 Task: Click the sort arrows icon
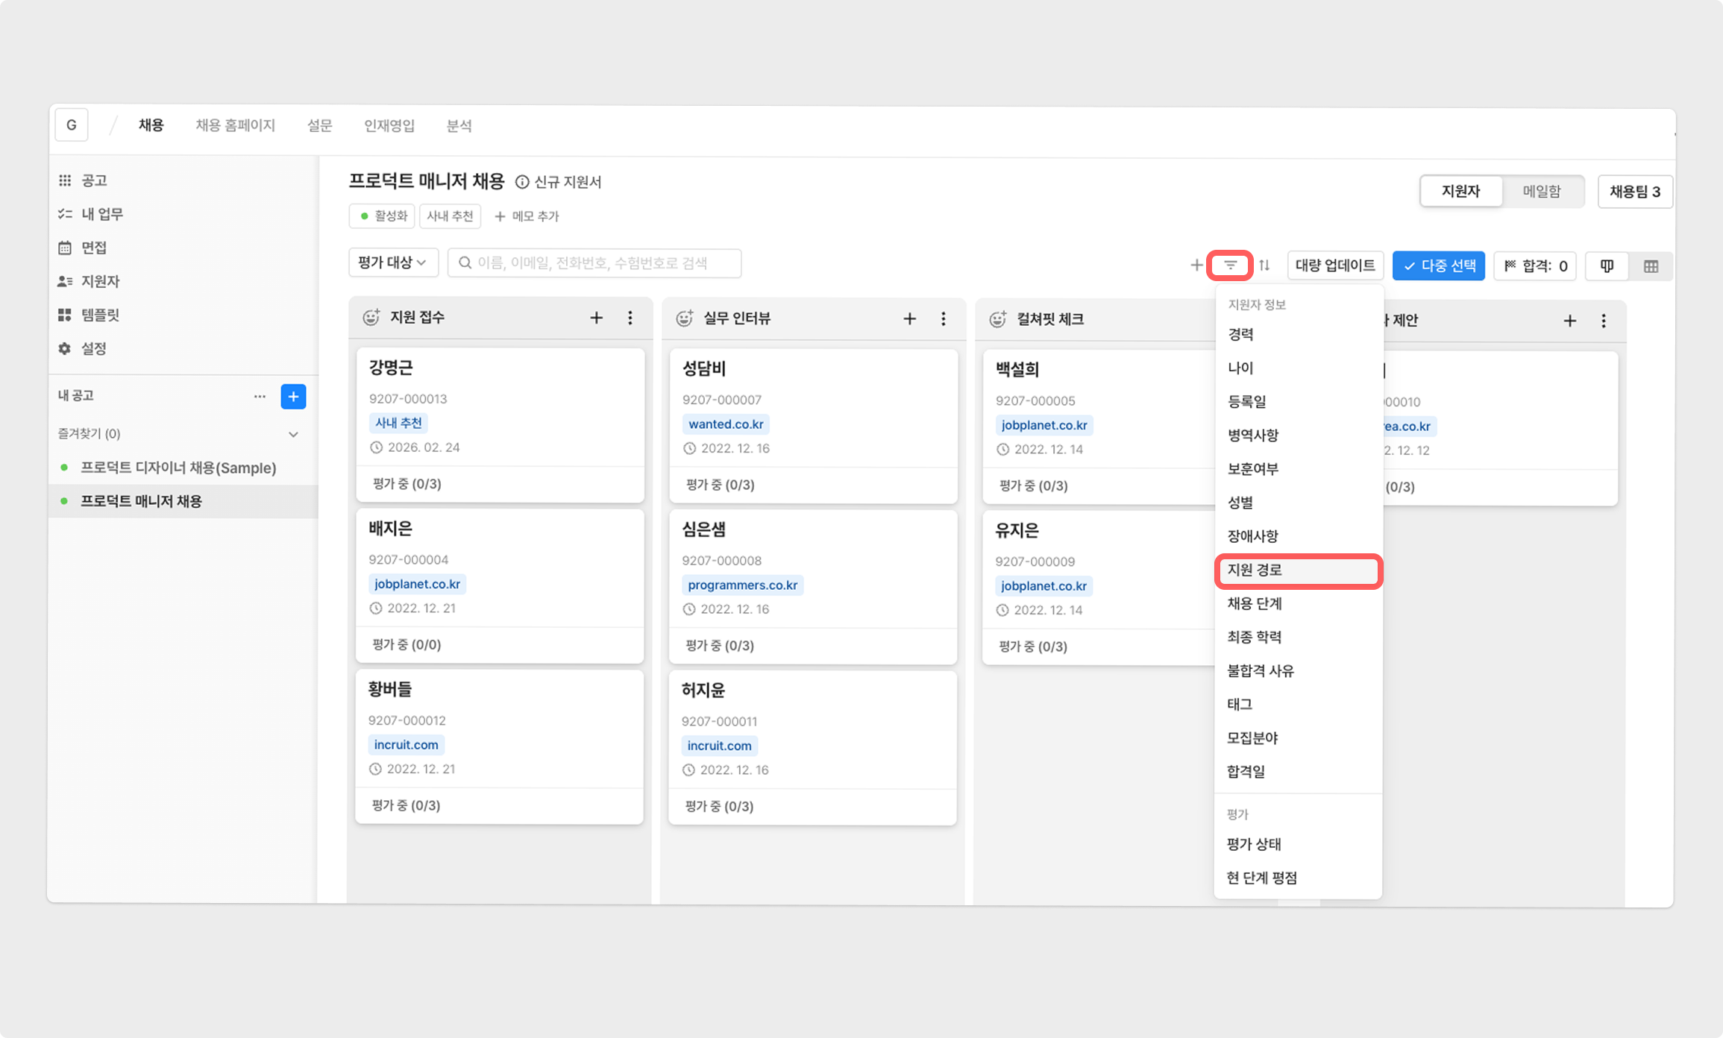tap(1264, 265)
